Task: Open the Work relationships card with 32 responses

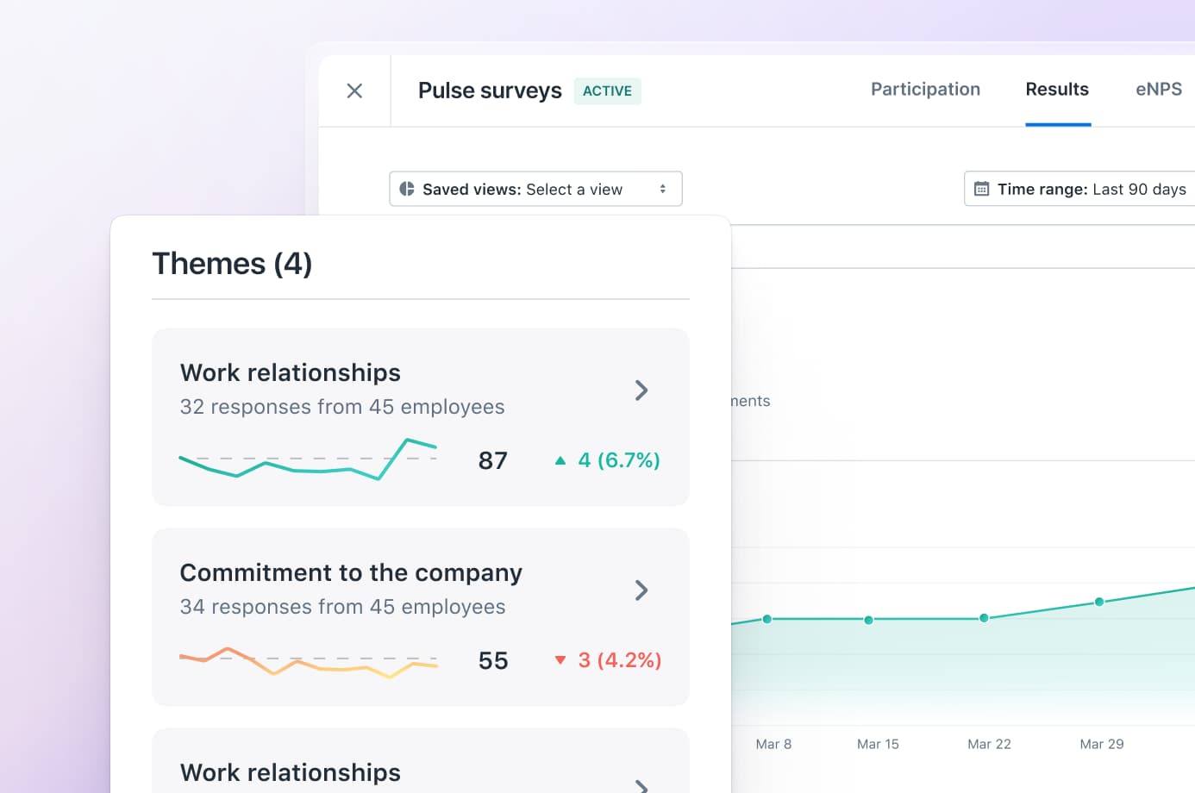Action: (421, 417)
